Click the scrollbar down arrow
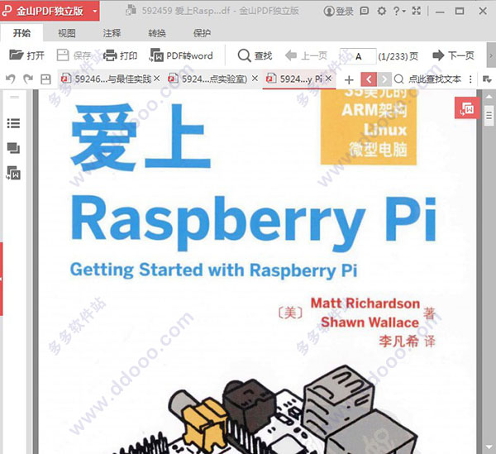The width and height of the screenshot is (496, 454). (489, 447)
